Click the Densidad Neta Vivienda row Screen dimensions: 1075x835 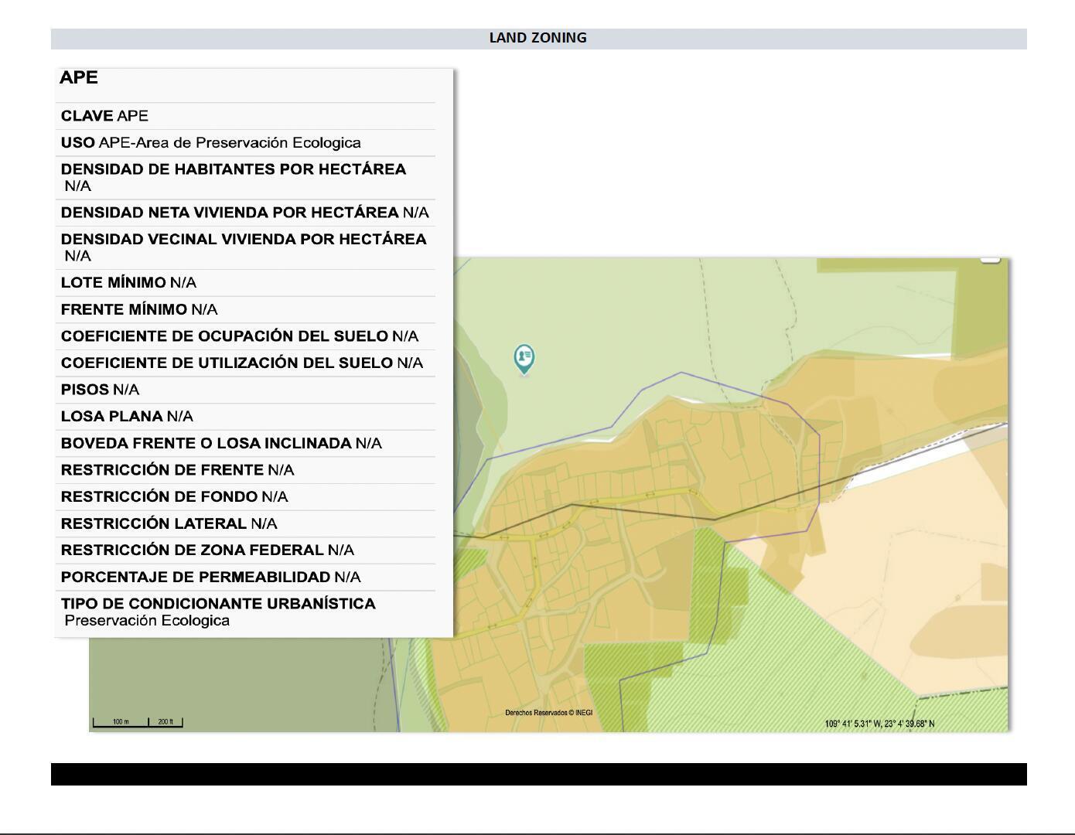(x=244, y=213)
